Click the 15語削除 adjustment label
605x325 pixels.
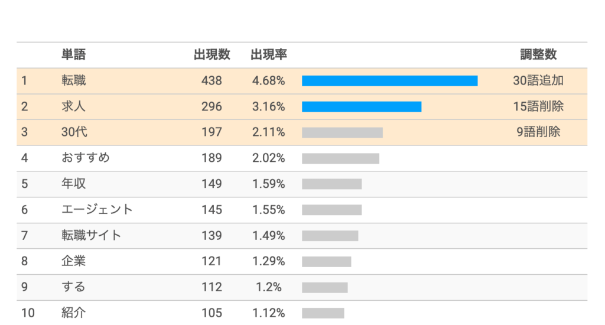(538, 106)
